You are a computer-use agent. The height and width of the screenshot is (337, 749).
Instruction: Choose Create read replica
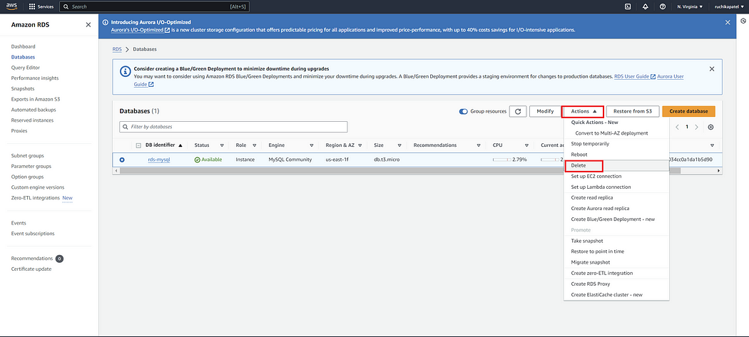coord(616,197)
